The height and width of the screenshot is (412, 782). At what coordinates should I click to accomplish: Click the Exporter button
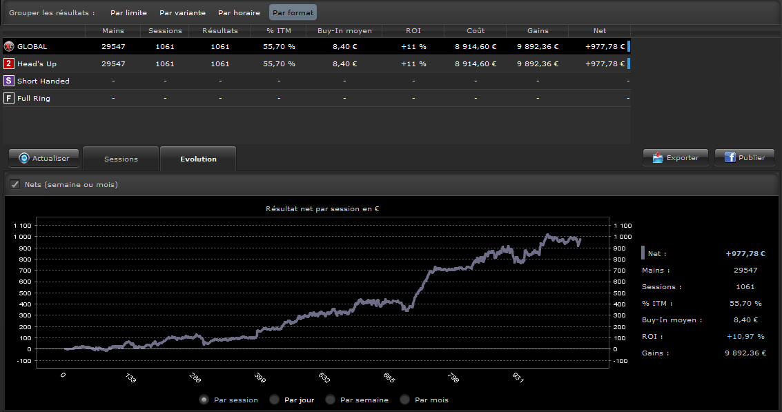675,157
